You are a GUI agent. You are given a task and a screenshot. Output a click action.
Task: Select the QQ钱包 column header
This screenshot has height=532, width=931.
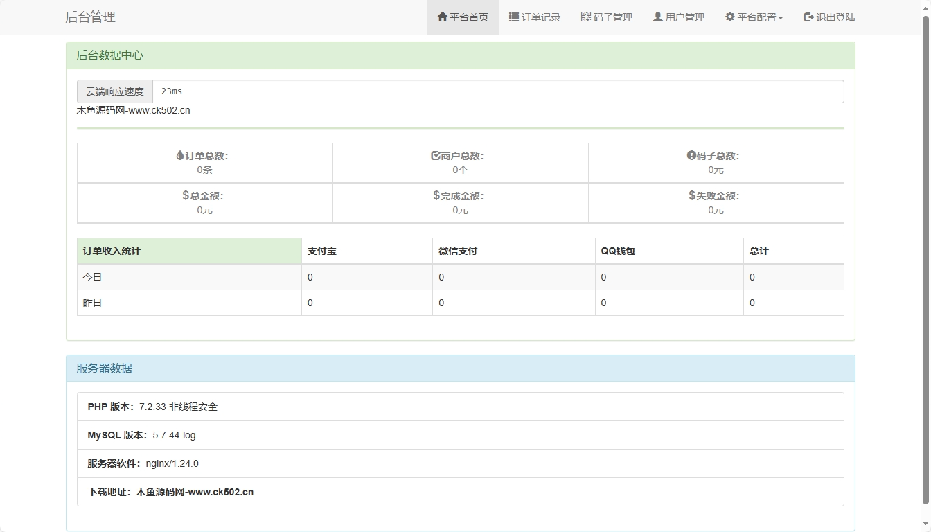pos(669,251)
